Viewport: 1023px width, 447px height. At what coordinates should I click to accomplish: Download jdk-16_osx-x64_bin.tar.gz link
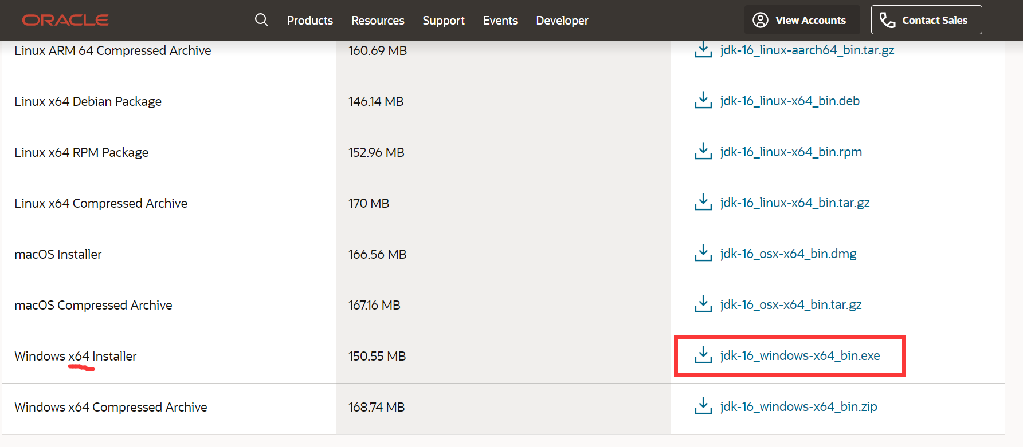791,304
